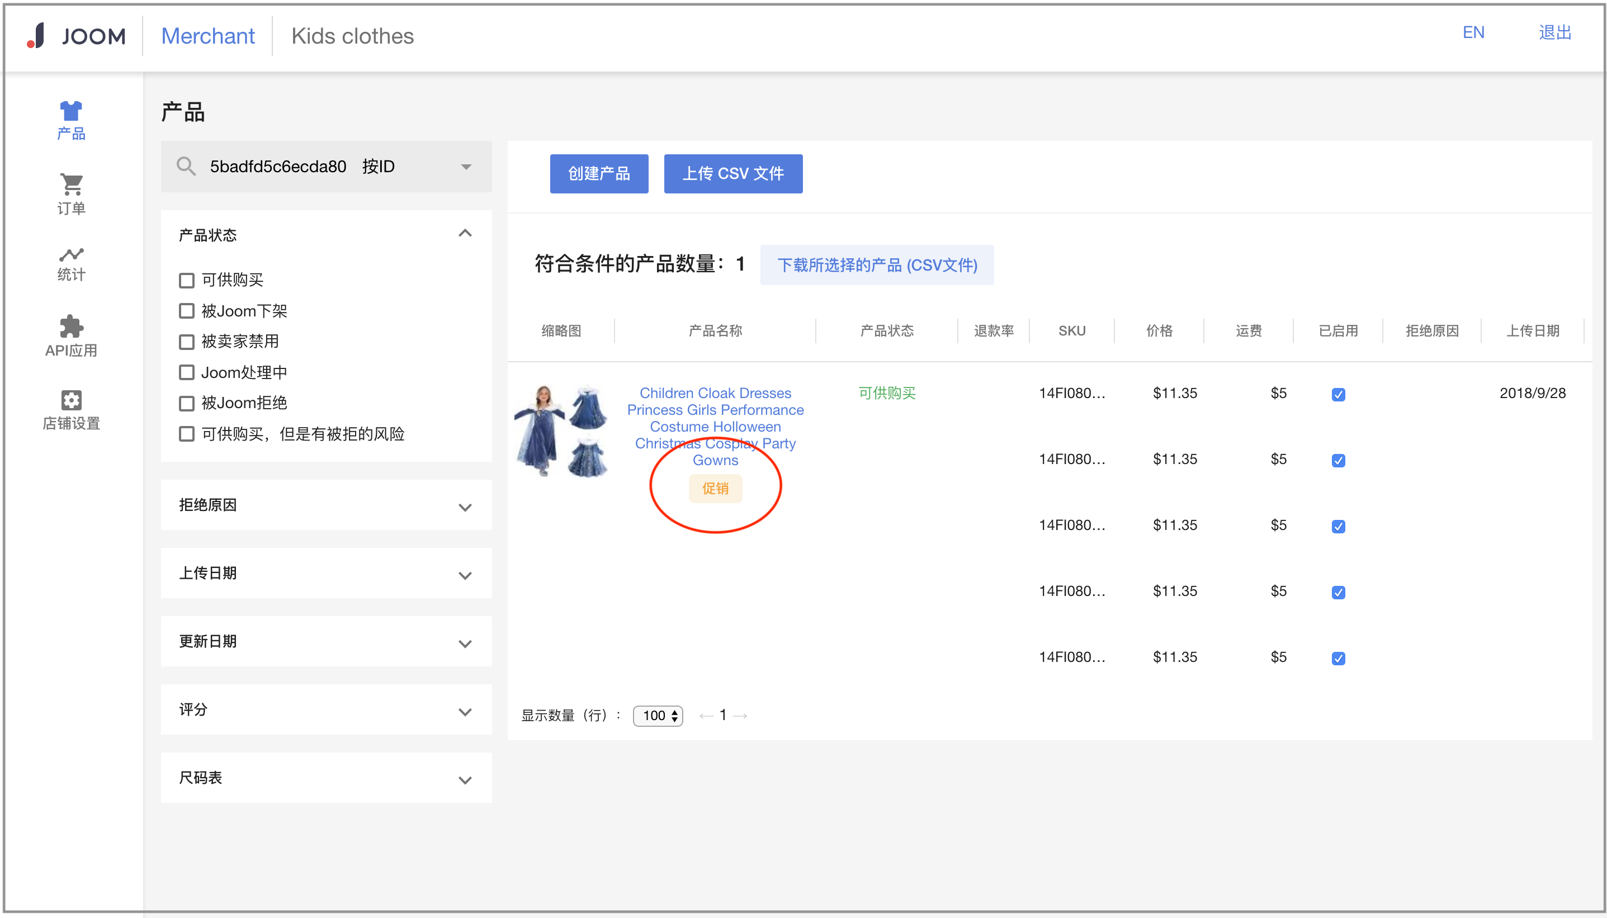Open the circled 促销 promotion link
The image size is (1607, 918).
pos(716,488)
